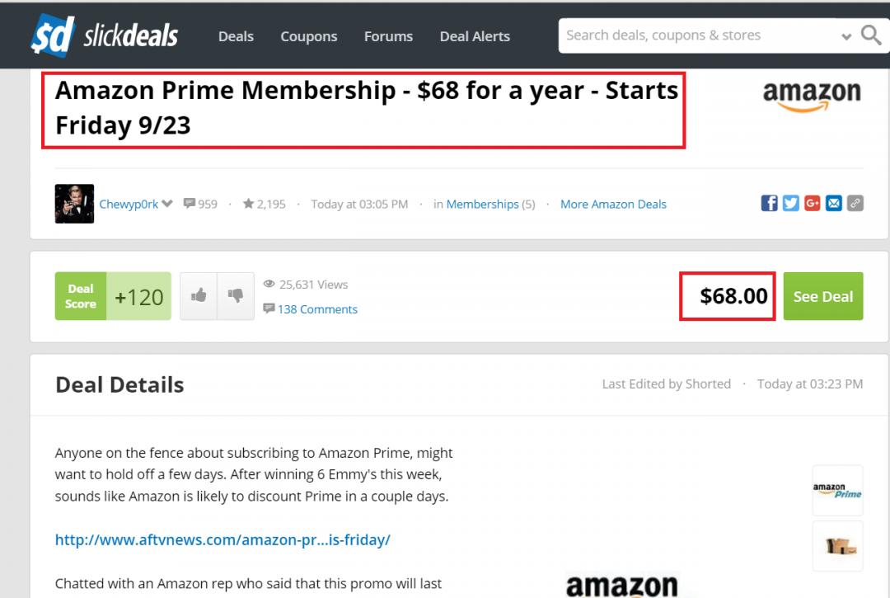The width and height of the screenshot is (890, 598).
Task: Select the Amazon Prime thumbnail image
Action: click(837, 491)
